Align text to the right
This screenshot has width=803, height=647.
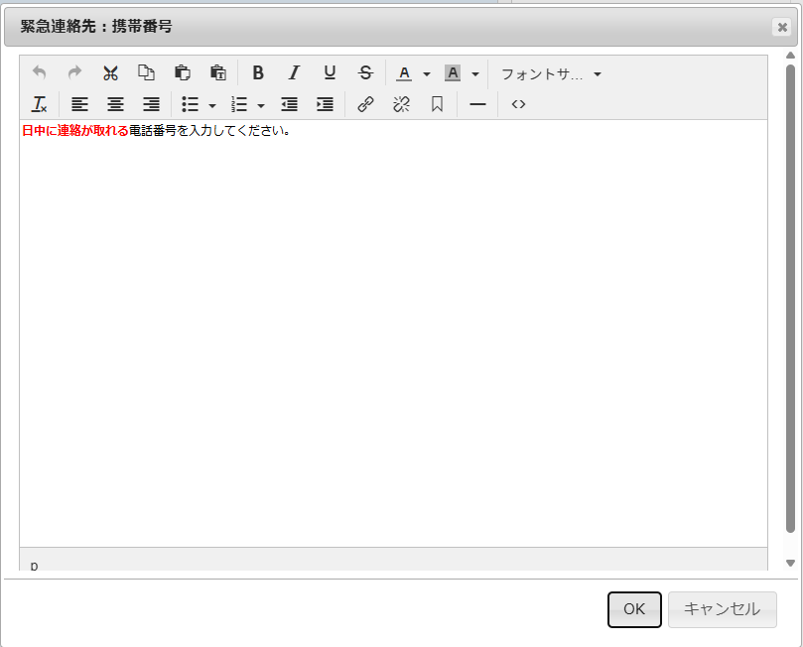[151, 104]
